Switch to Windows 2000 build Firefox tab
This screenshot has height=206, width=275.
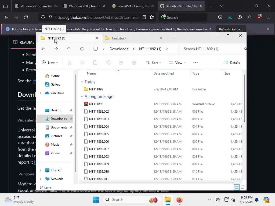[84, 6]
